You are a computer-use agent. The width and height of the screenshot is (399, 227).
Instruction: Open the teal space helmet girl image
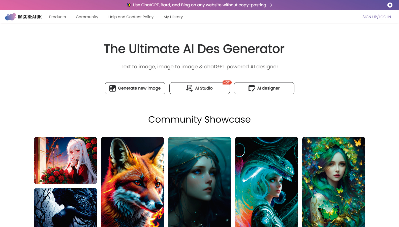[x=267, y=182]
